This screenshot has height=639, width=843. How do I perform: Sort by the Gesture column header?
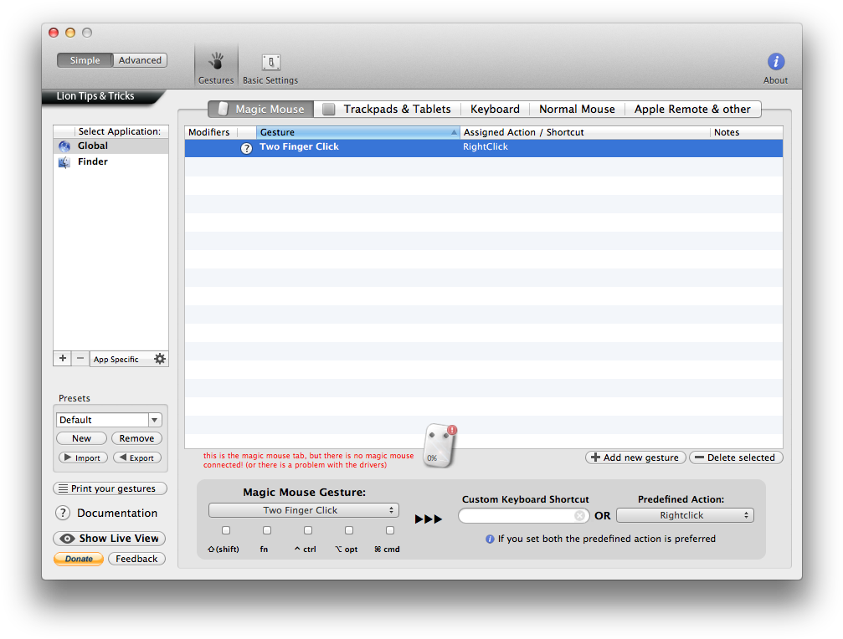click(x=357, y=132)
